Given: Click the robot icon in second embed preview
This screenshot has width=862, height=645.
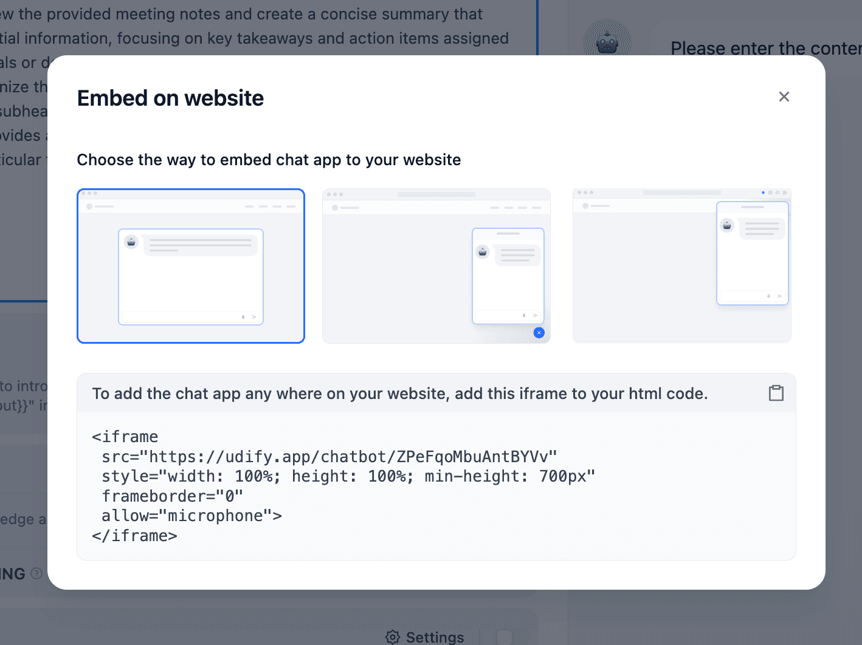Looking at the screenshot, I should pos(483,251).
